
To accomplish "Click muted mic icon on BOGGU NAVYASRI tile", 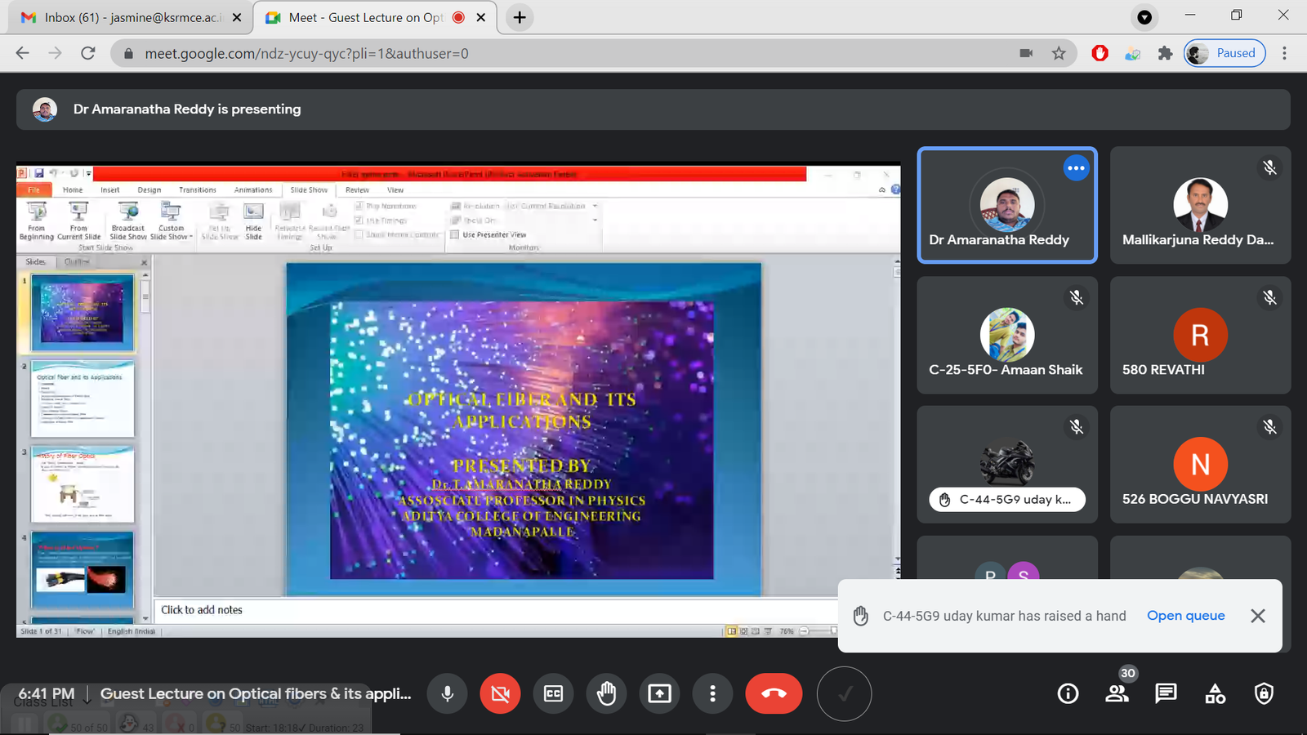I will tap(1269, 426).
